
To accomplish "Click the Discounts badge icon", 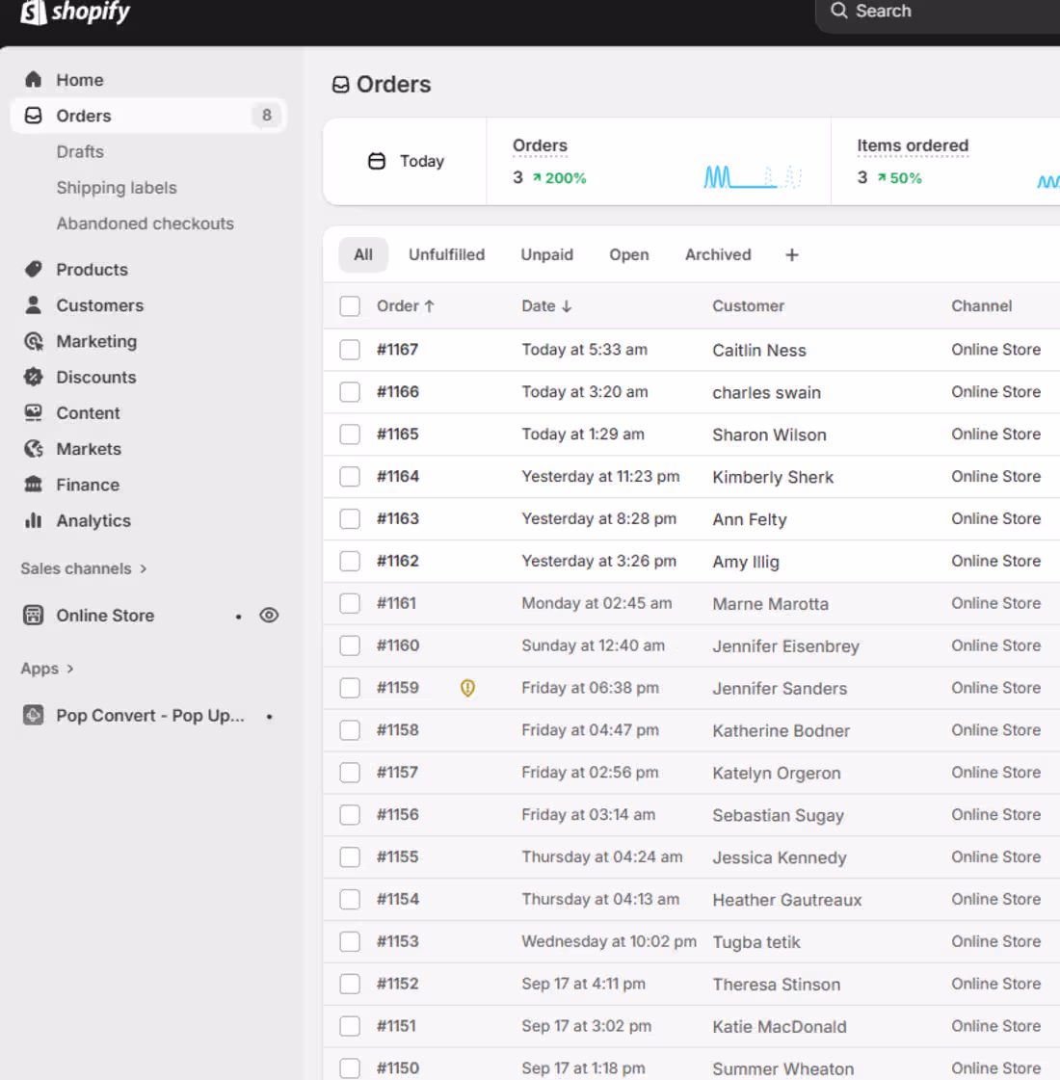I will coord(33,377).
